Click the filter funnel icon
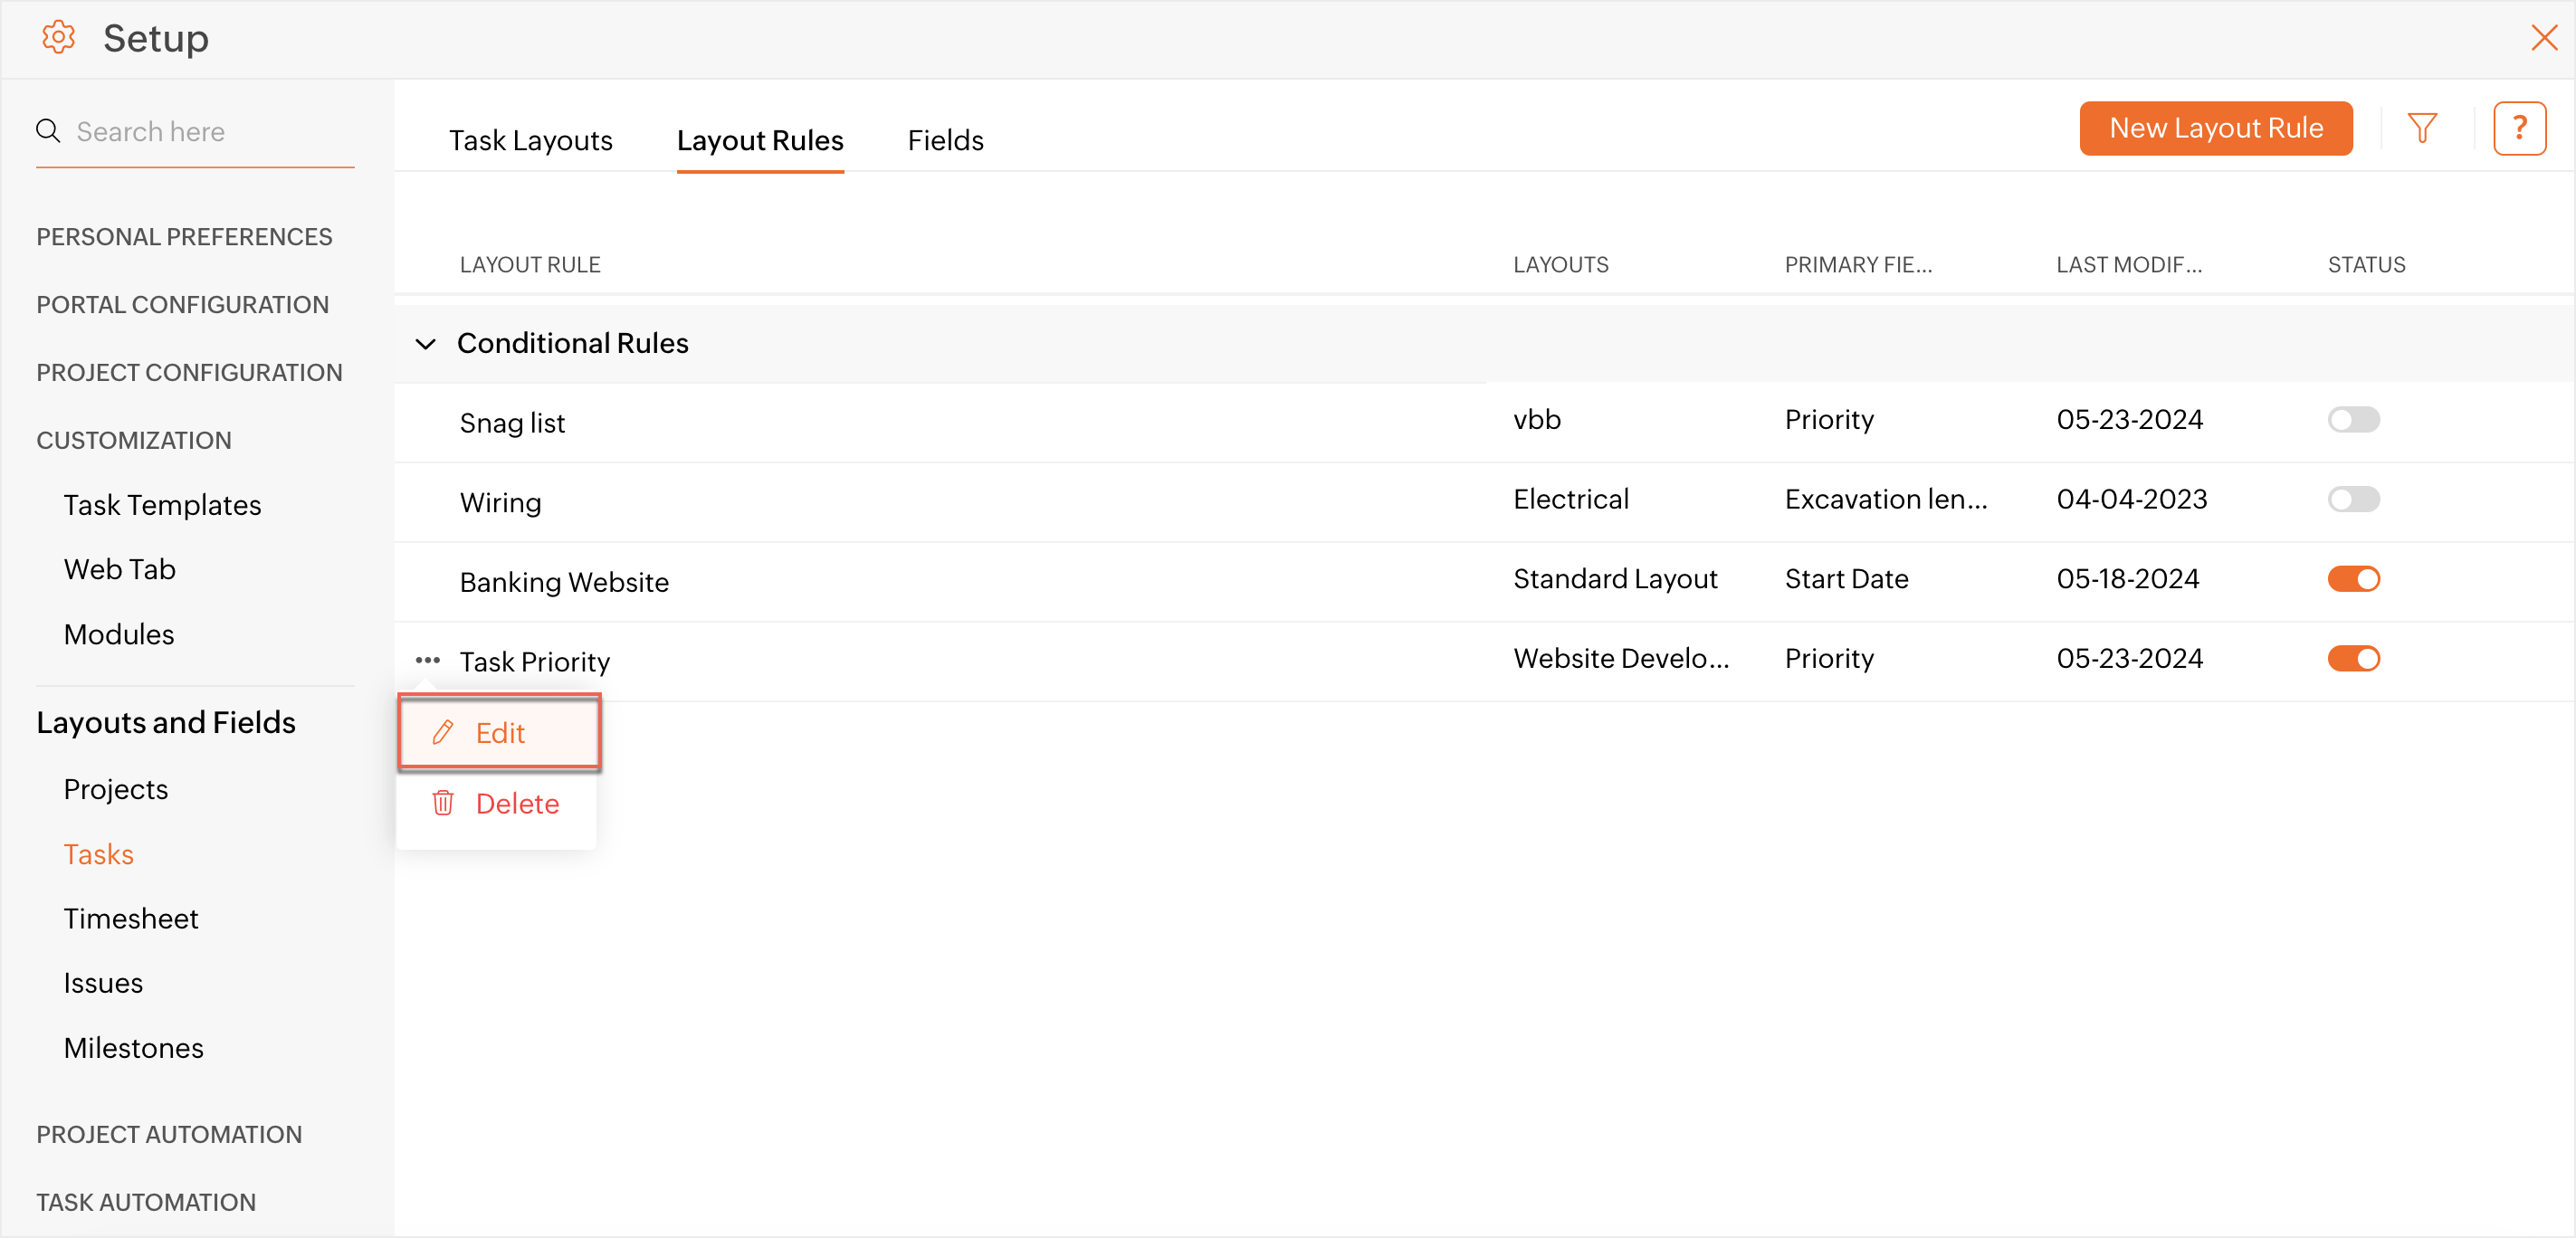This screenshot has height=1238, width=2576. [2421, 128]
